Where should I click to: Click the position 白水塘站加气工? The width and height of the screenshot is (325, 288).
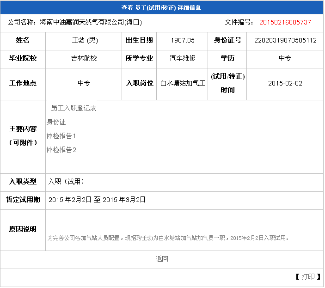click(x=183, y=83)
